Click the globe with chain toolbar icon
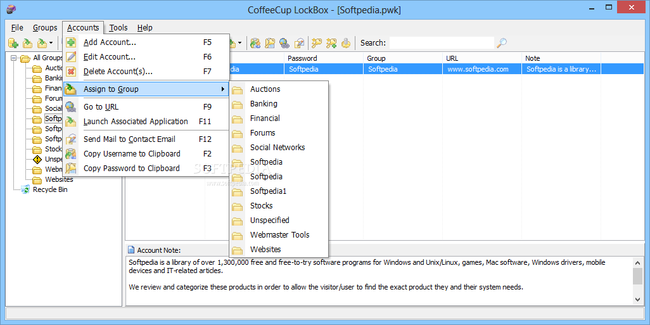 coord(284,42)
